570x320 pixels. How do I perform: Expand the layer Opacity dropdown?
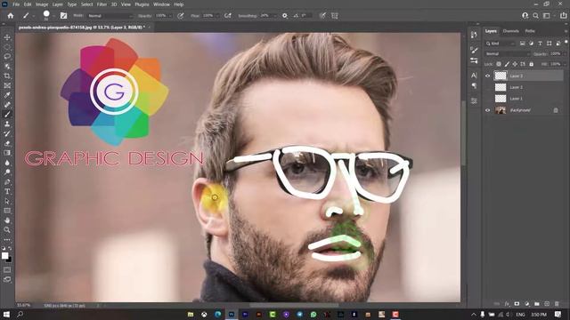click(565, 53)
